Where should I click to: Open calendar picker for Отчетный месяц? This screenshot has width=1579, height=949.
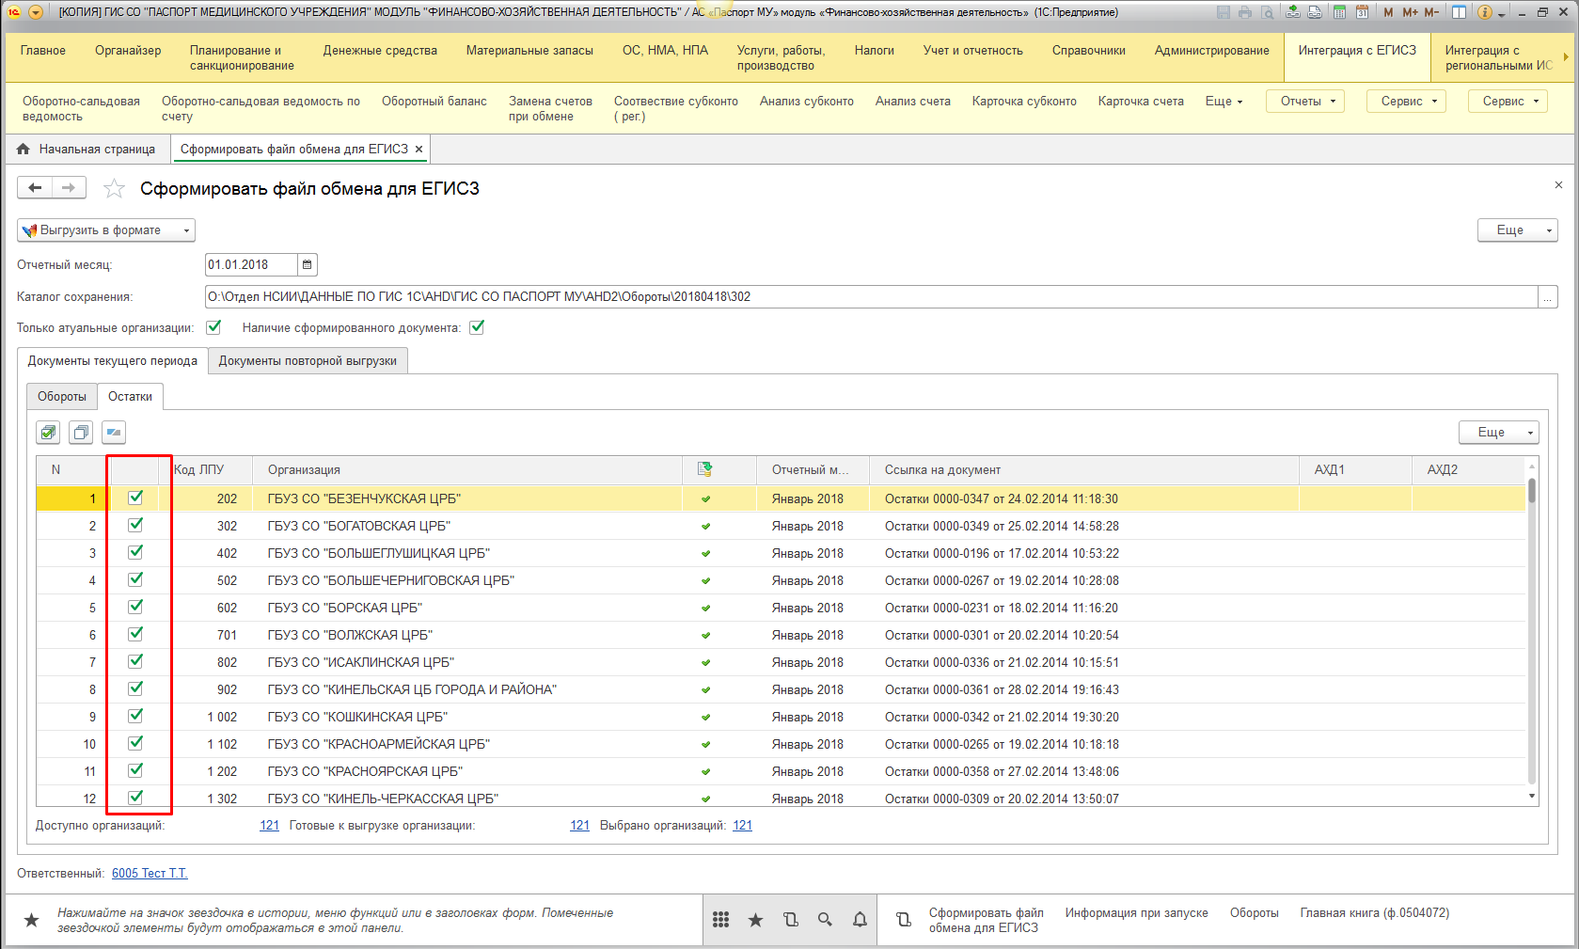308,265
